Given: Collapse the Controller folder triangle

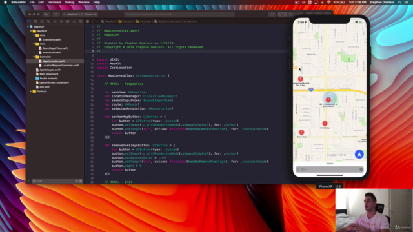Looking at the screenshot, I should [34, 57].
